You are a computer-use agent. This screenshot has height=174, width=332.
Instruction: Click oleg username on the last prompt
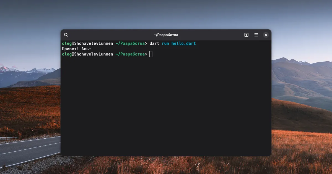click(x=67, y=54)
